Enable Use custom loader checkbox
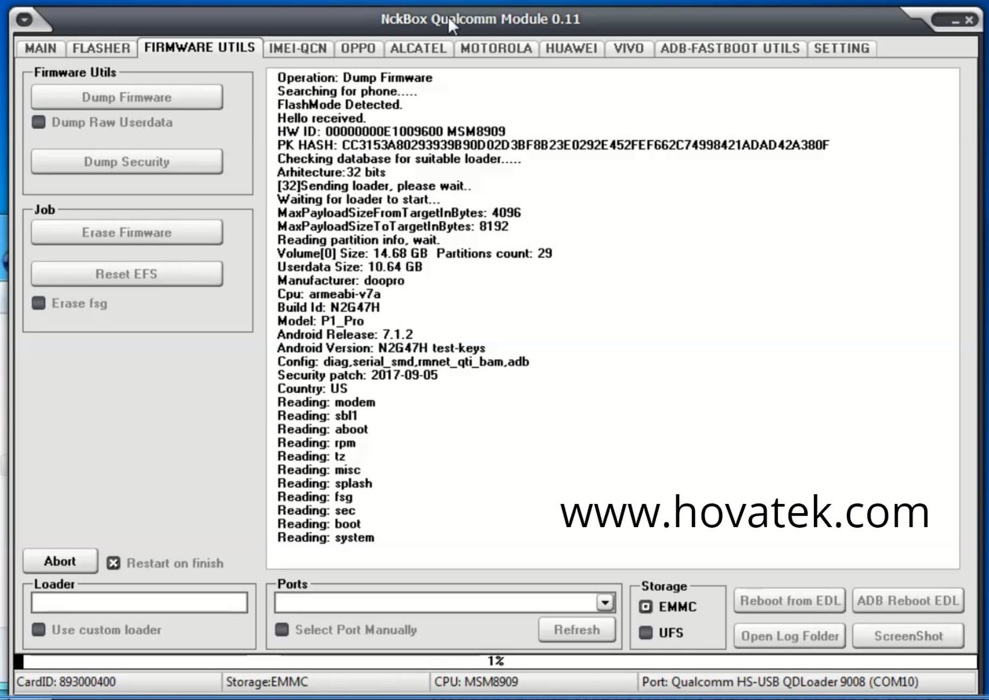Viewport: 989px width, 700px height. pyautogui.click(x=38, y=630)
